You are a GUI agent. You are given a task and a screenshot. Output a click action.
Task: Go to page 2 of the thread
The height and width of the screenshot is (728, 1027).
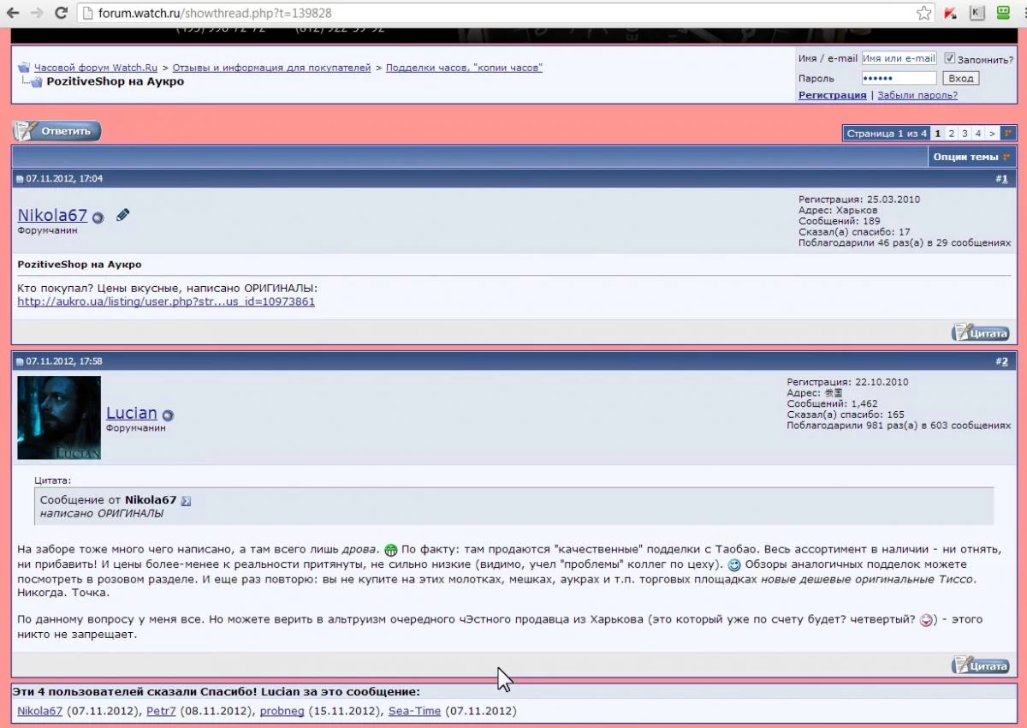click(951, 134)
